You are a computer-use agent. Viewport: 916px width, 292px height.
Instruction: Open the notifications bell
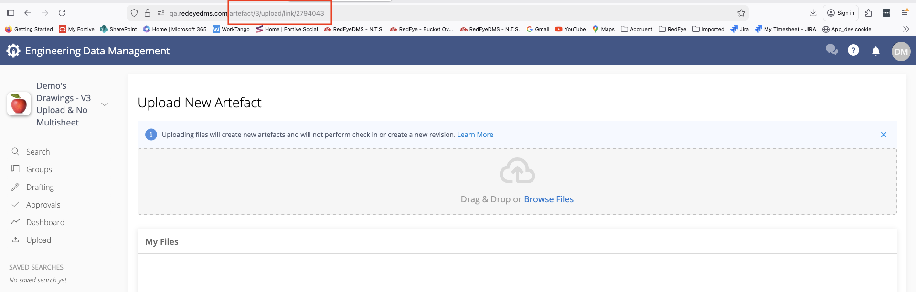(x=875, y=51)
